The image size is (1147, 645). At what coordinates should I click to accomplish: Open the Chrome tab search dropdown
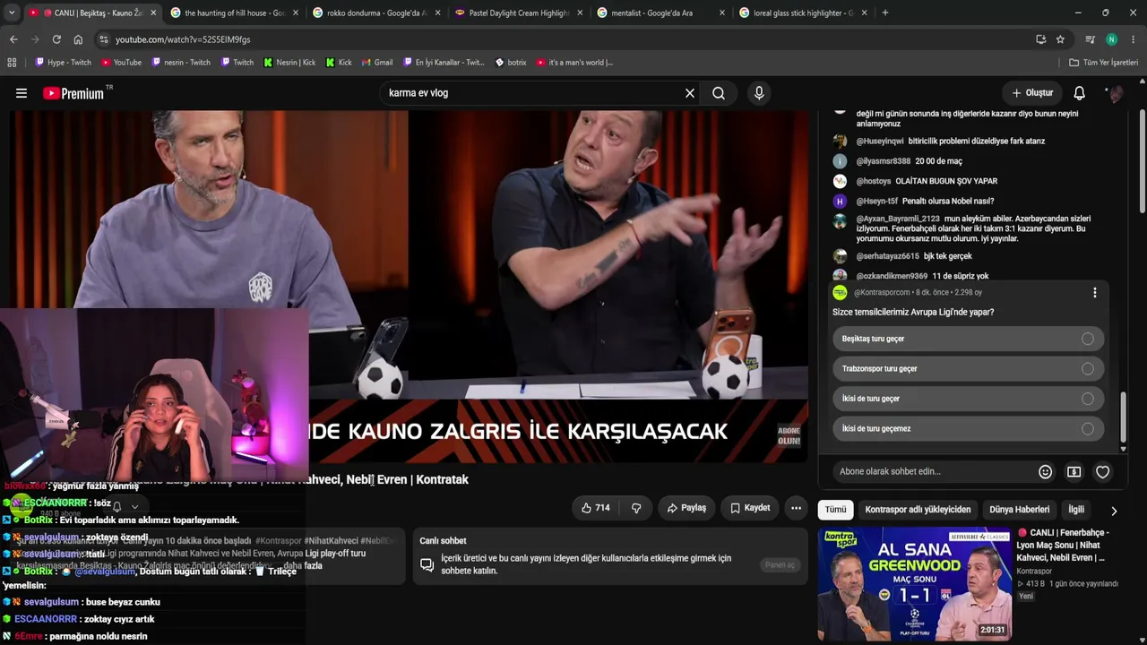coord(12,13)
